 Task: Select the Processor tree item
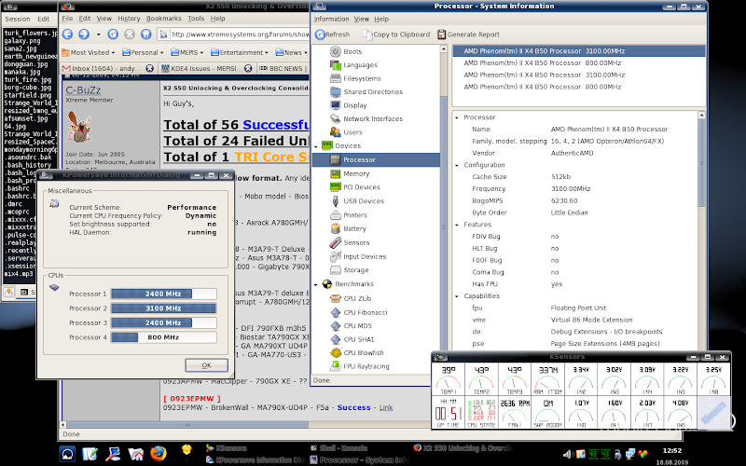point(376,159)
